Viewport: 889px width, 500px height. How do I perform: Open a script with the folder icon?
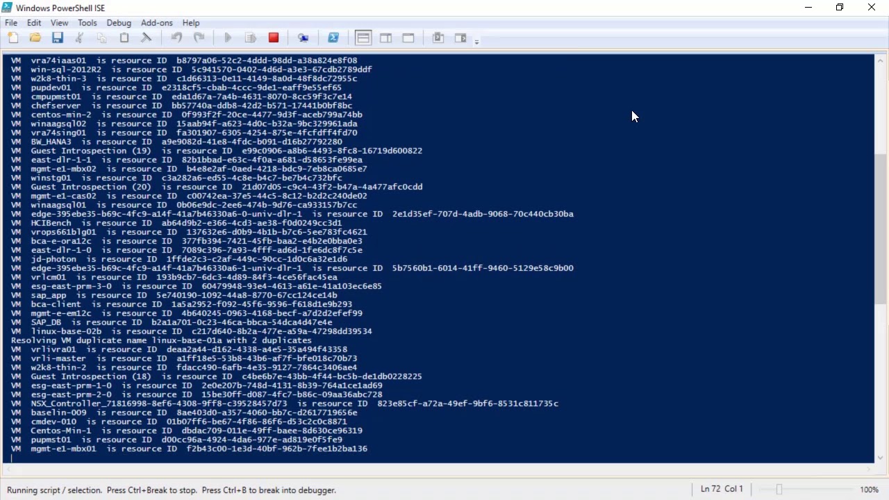(35, 38)
